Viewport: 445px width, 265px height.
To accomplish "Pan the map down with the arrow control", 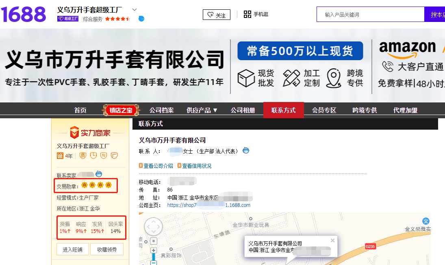I will point(154,232).
